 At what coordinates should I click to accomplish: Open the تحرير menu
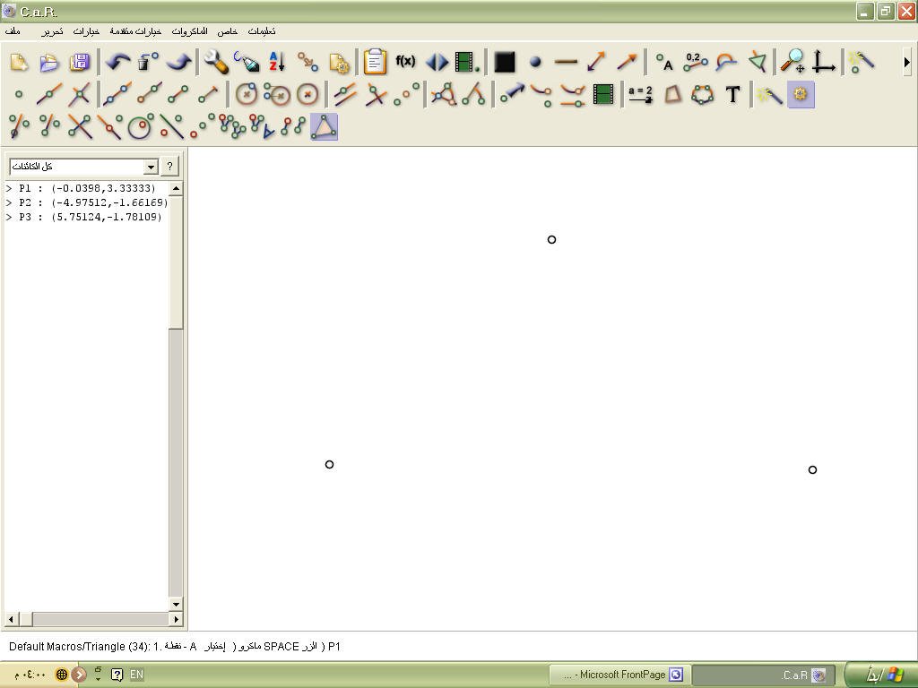tap(52, 31)
